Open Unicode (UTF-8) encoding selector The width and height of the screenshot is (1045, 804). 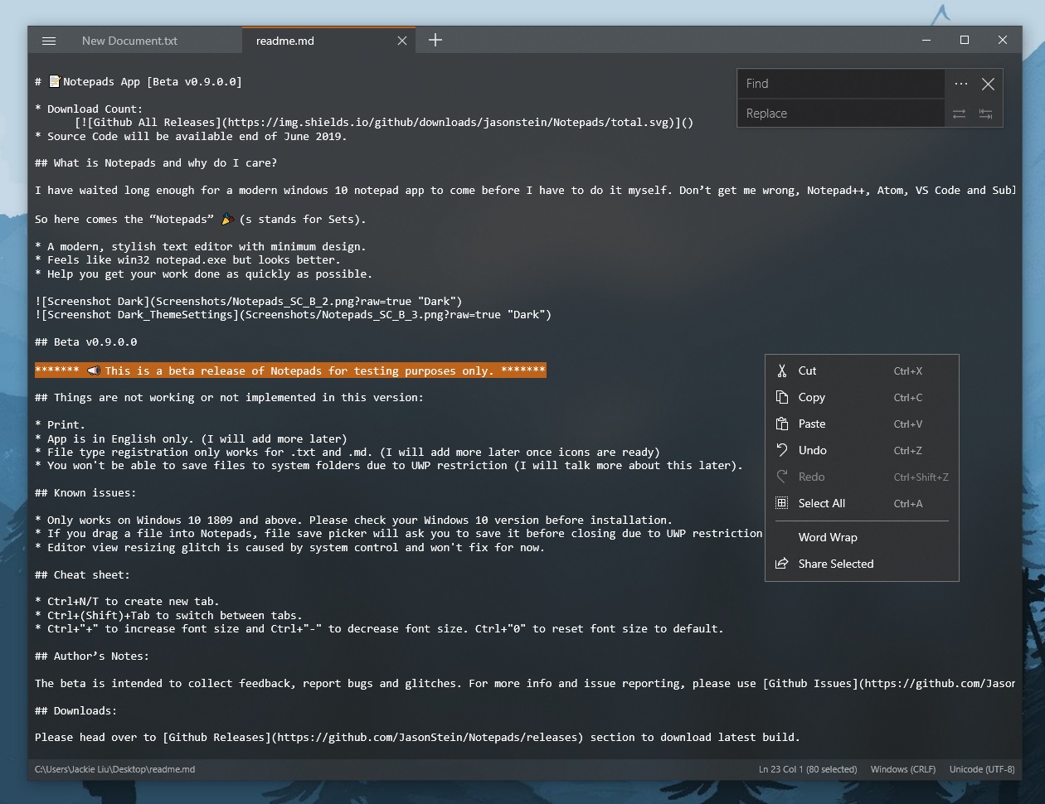coord(981,769)
